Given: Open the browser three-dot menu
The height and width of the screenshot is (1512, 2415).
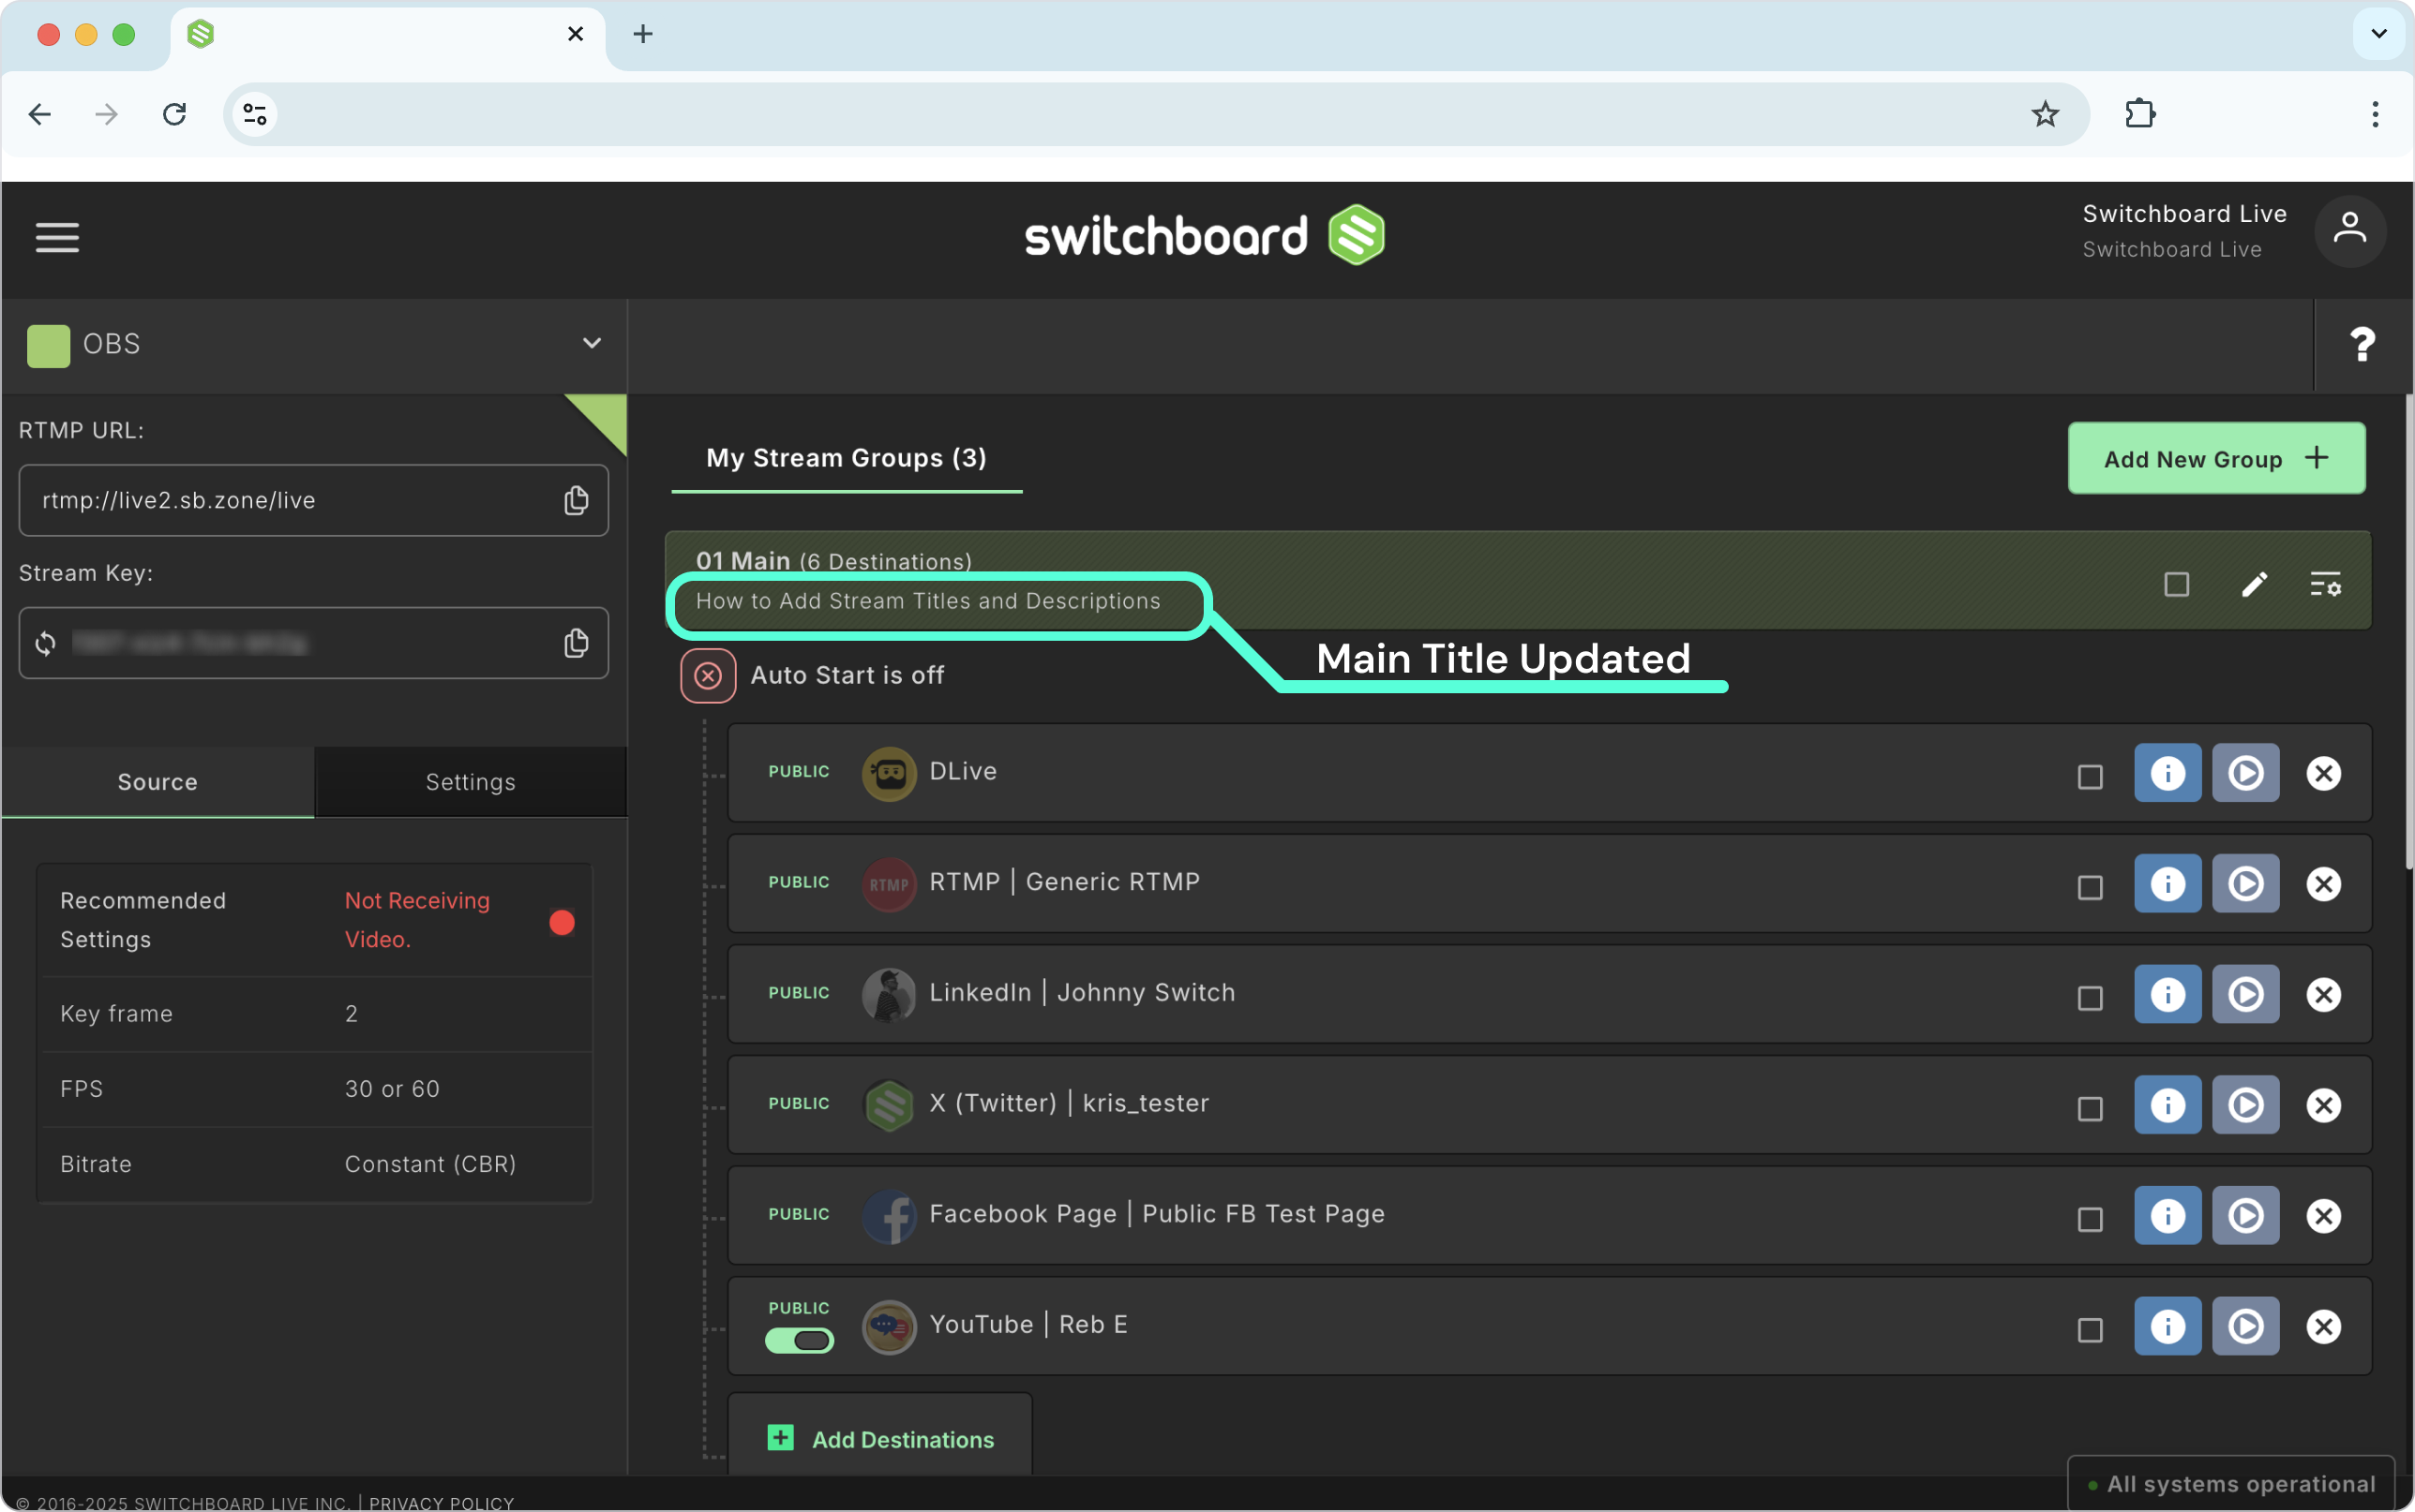Looking at the screenshot, I should (x=2375, y=114).
